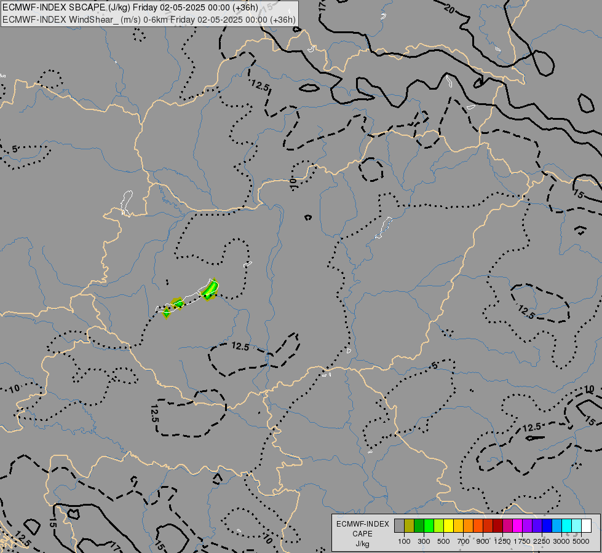This screenshot has height=553, width=602.
Task: Click the 100 legend tick label
Action: pyautogui.click(x=404, y=541)
